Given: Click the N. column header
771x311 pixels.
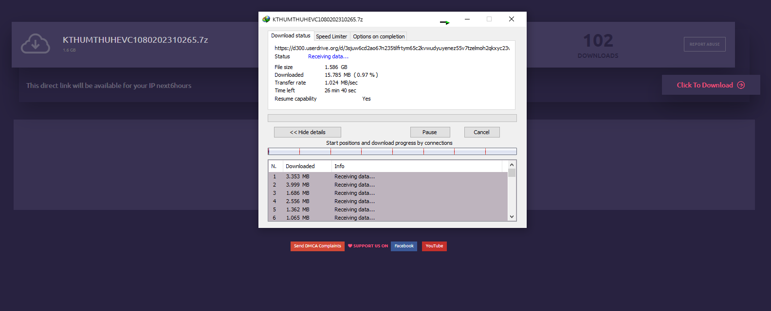Looking at the screenshot, I should coord(275,166).
